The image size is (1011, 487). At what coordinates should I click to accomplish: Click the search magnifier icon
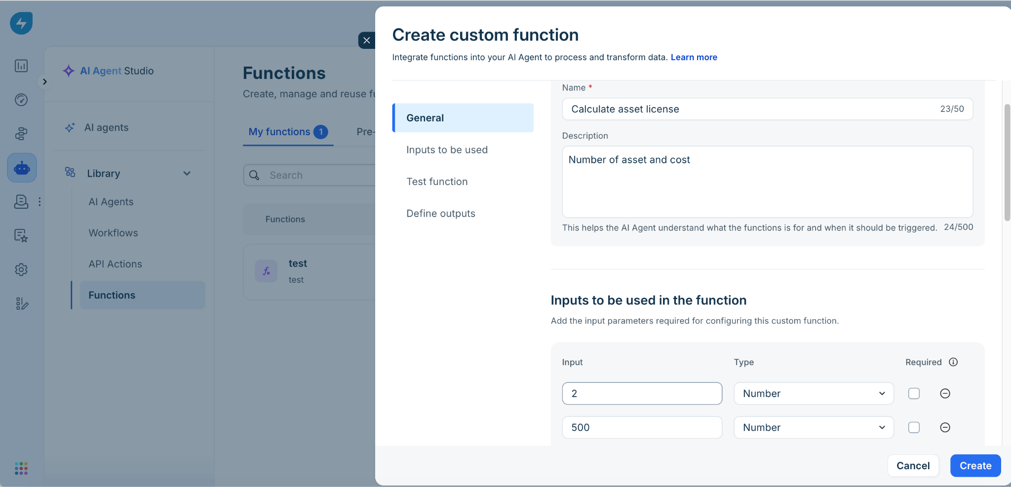click(x=254, y=175)
